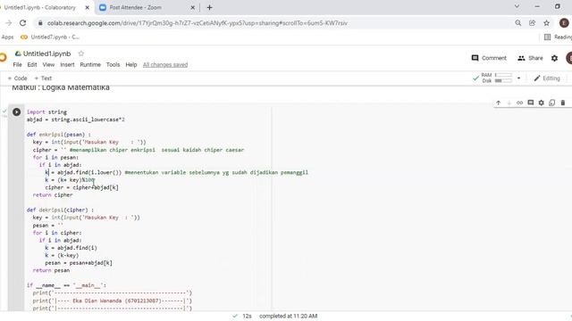Reload the browser page
Image resolution: width=572 pixels, height=321 pixels.
tap(22, 23)
